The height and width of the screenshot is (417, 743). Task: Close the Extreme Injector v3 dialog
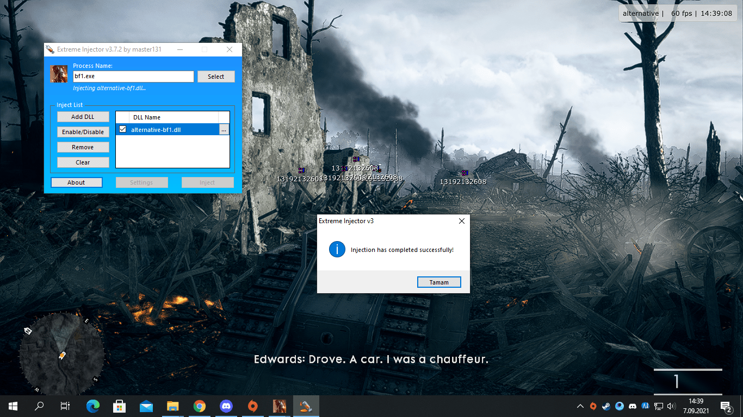(x=462, y=221)
